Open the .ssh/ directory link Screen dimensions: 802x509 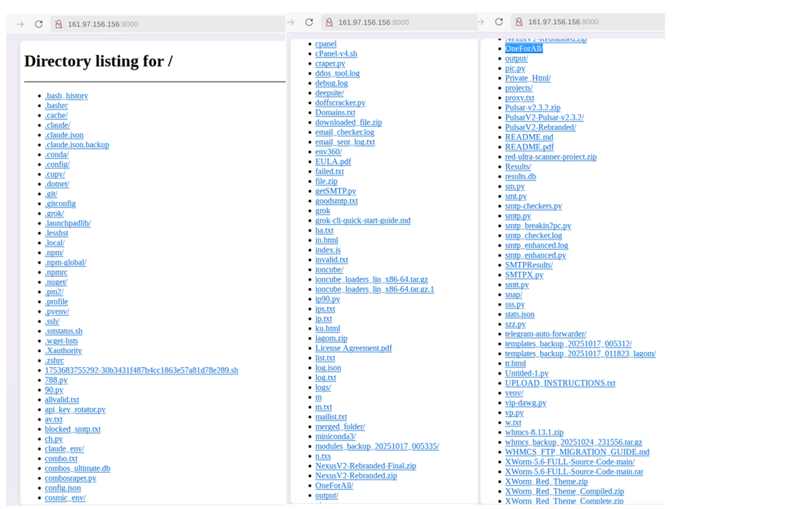[52, 321]
